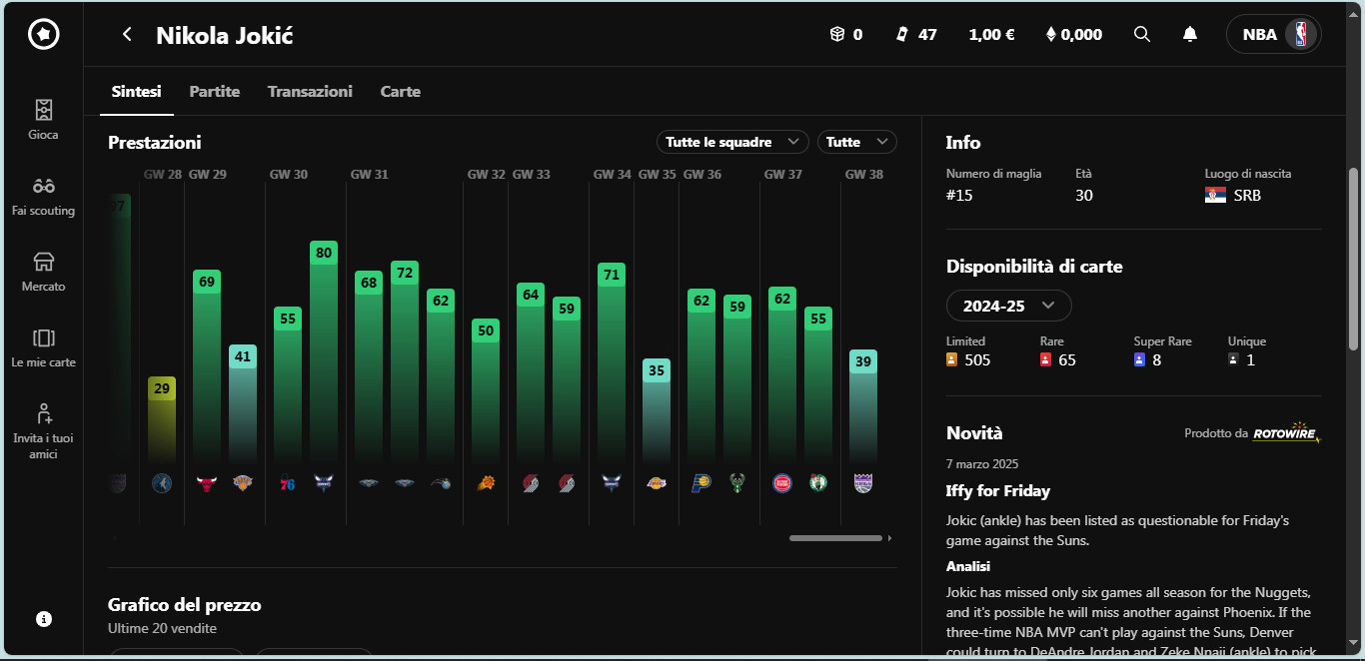Open the Gioca section in sidebar

[x=43, y=119]
